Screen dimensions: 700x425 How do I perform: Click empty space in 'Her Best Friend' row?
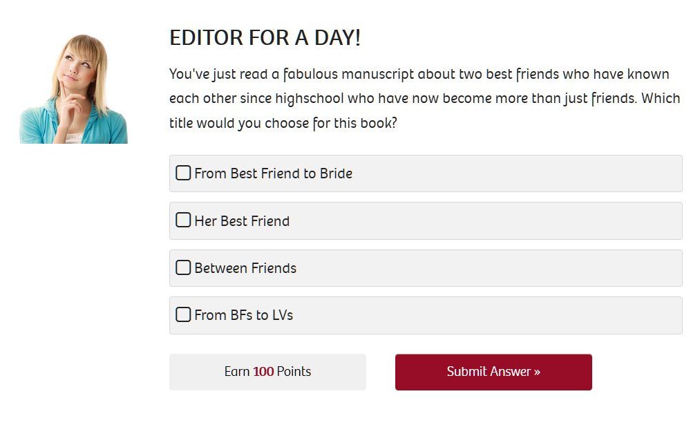[486, 220]
